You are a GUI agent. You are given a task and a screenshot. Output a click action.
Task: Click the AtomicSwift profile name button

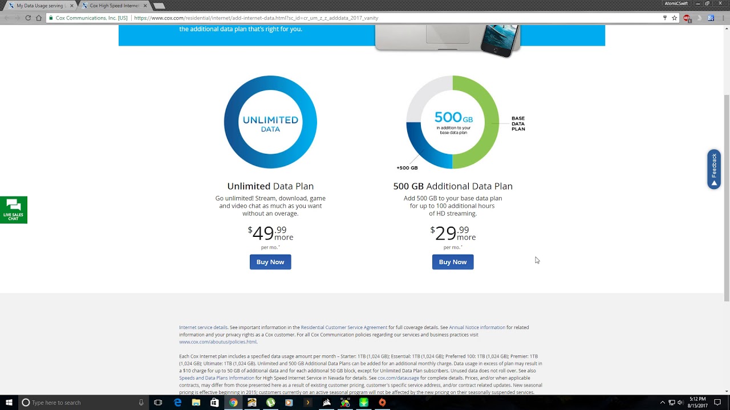click(x=676, y=3)
